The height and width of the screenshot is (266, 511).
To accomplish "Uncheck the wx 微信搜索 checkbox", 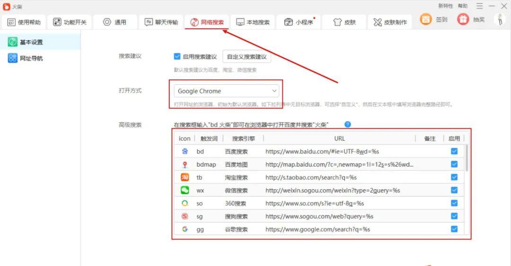I will click(x=454, y=190).
